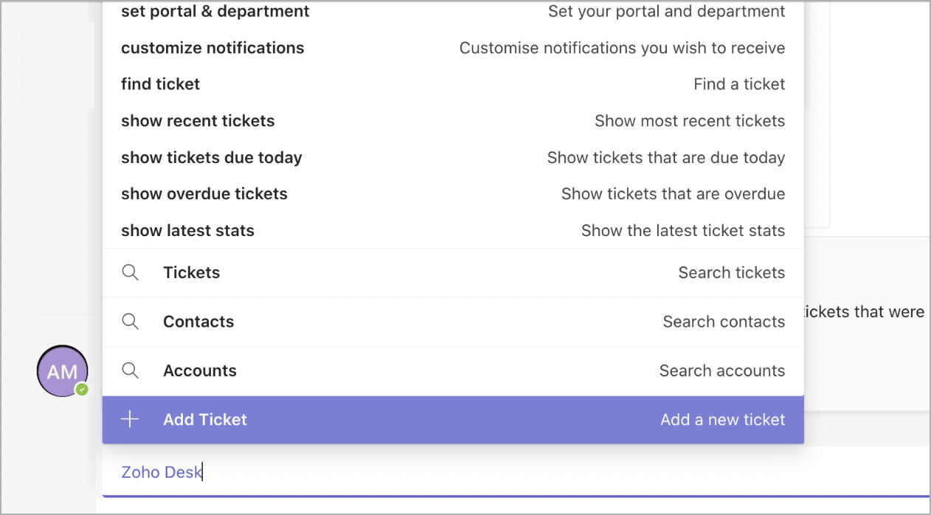Select 'show recent tickets' command
This screenshot has height=515, width=931.
(x=198, y=121)
